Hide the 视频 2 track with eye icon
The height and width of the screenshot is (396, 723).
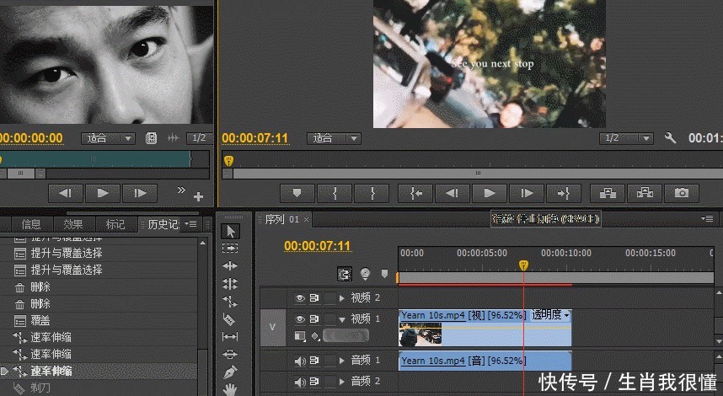coord(299,298)
